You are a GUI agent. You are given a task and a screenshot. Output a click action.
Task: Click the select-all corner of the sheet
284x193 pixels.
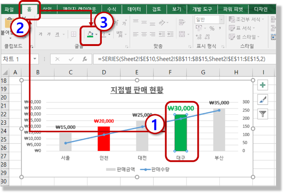(x=5, y=73)
